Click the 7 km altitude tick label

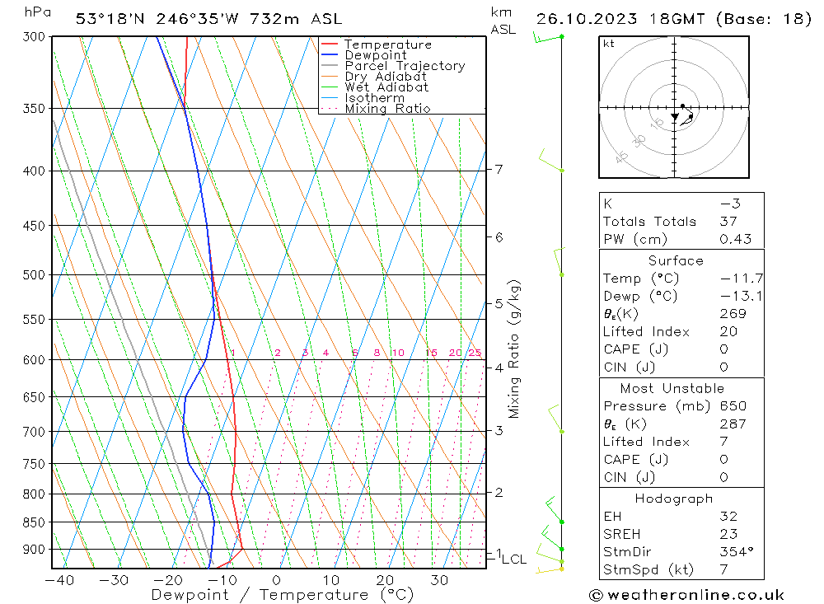pyautogui.click(x=499, y=169)
